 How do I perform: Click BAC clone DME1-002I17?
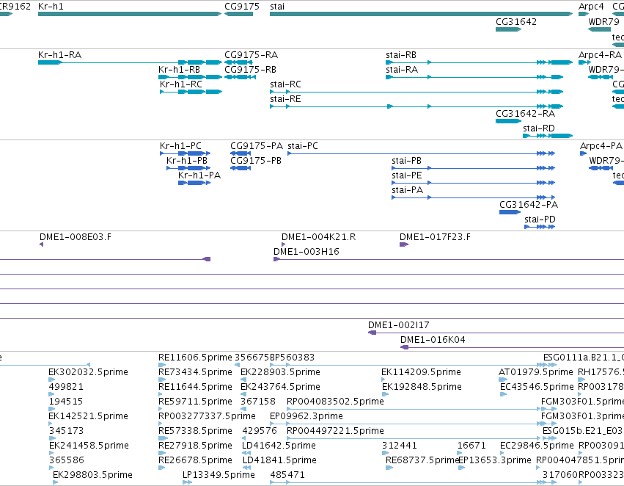point(496,333)
